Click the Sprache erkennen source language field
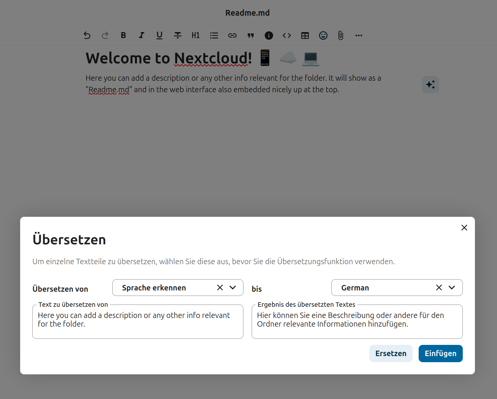 click(x=178, y=288)
